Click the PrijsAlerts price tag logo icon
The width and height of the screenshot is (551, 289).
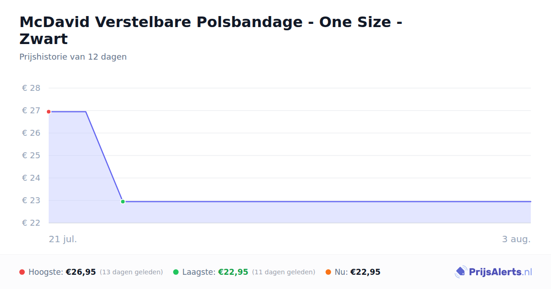[x=461, y=272]
